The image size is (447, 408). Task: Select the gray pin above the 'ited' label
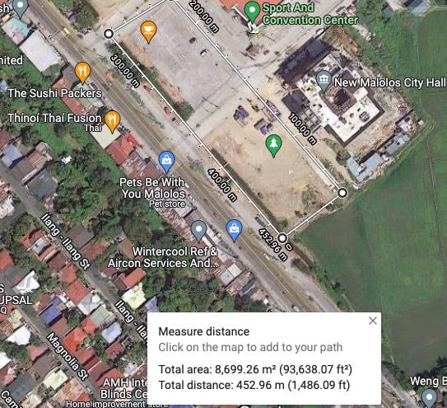point(21,8)
